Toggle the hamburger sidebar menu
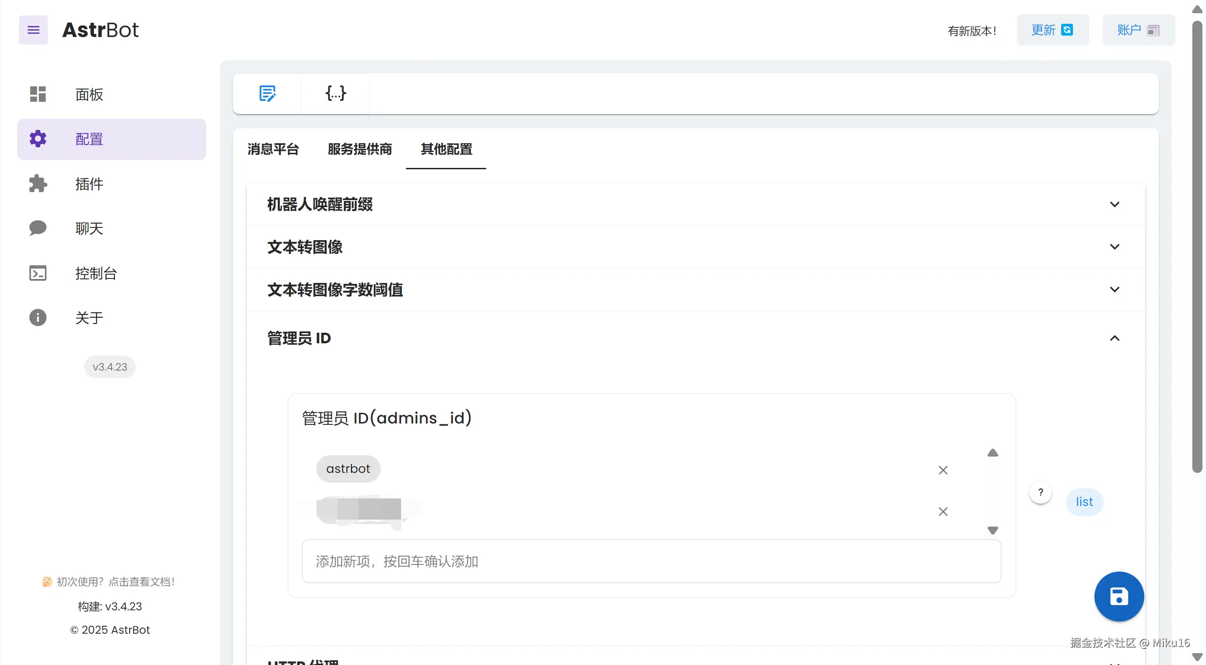This screenshot has width=1206, height=665. [x=33, y=30]
